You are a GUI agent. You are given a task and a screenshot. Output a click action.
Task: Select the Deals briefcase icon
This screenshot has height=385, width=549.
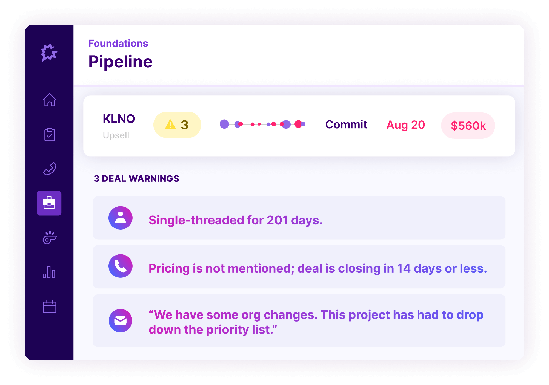point(49,203)
